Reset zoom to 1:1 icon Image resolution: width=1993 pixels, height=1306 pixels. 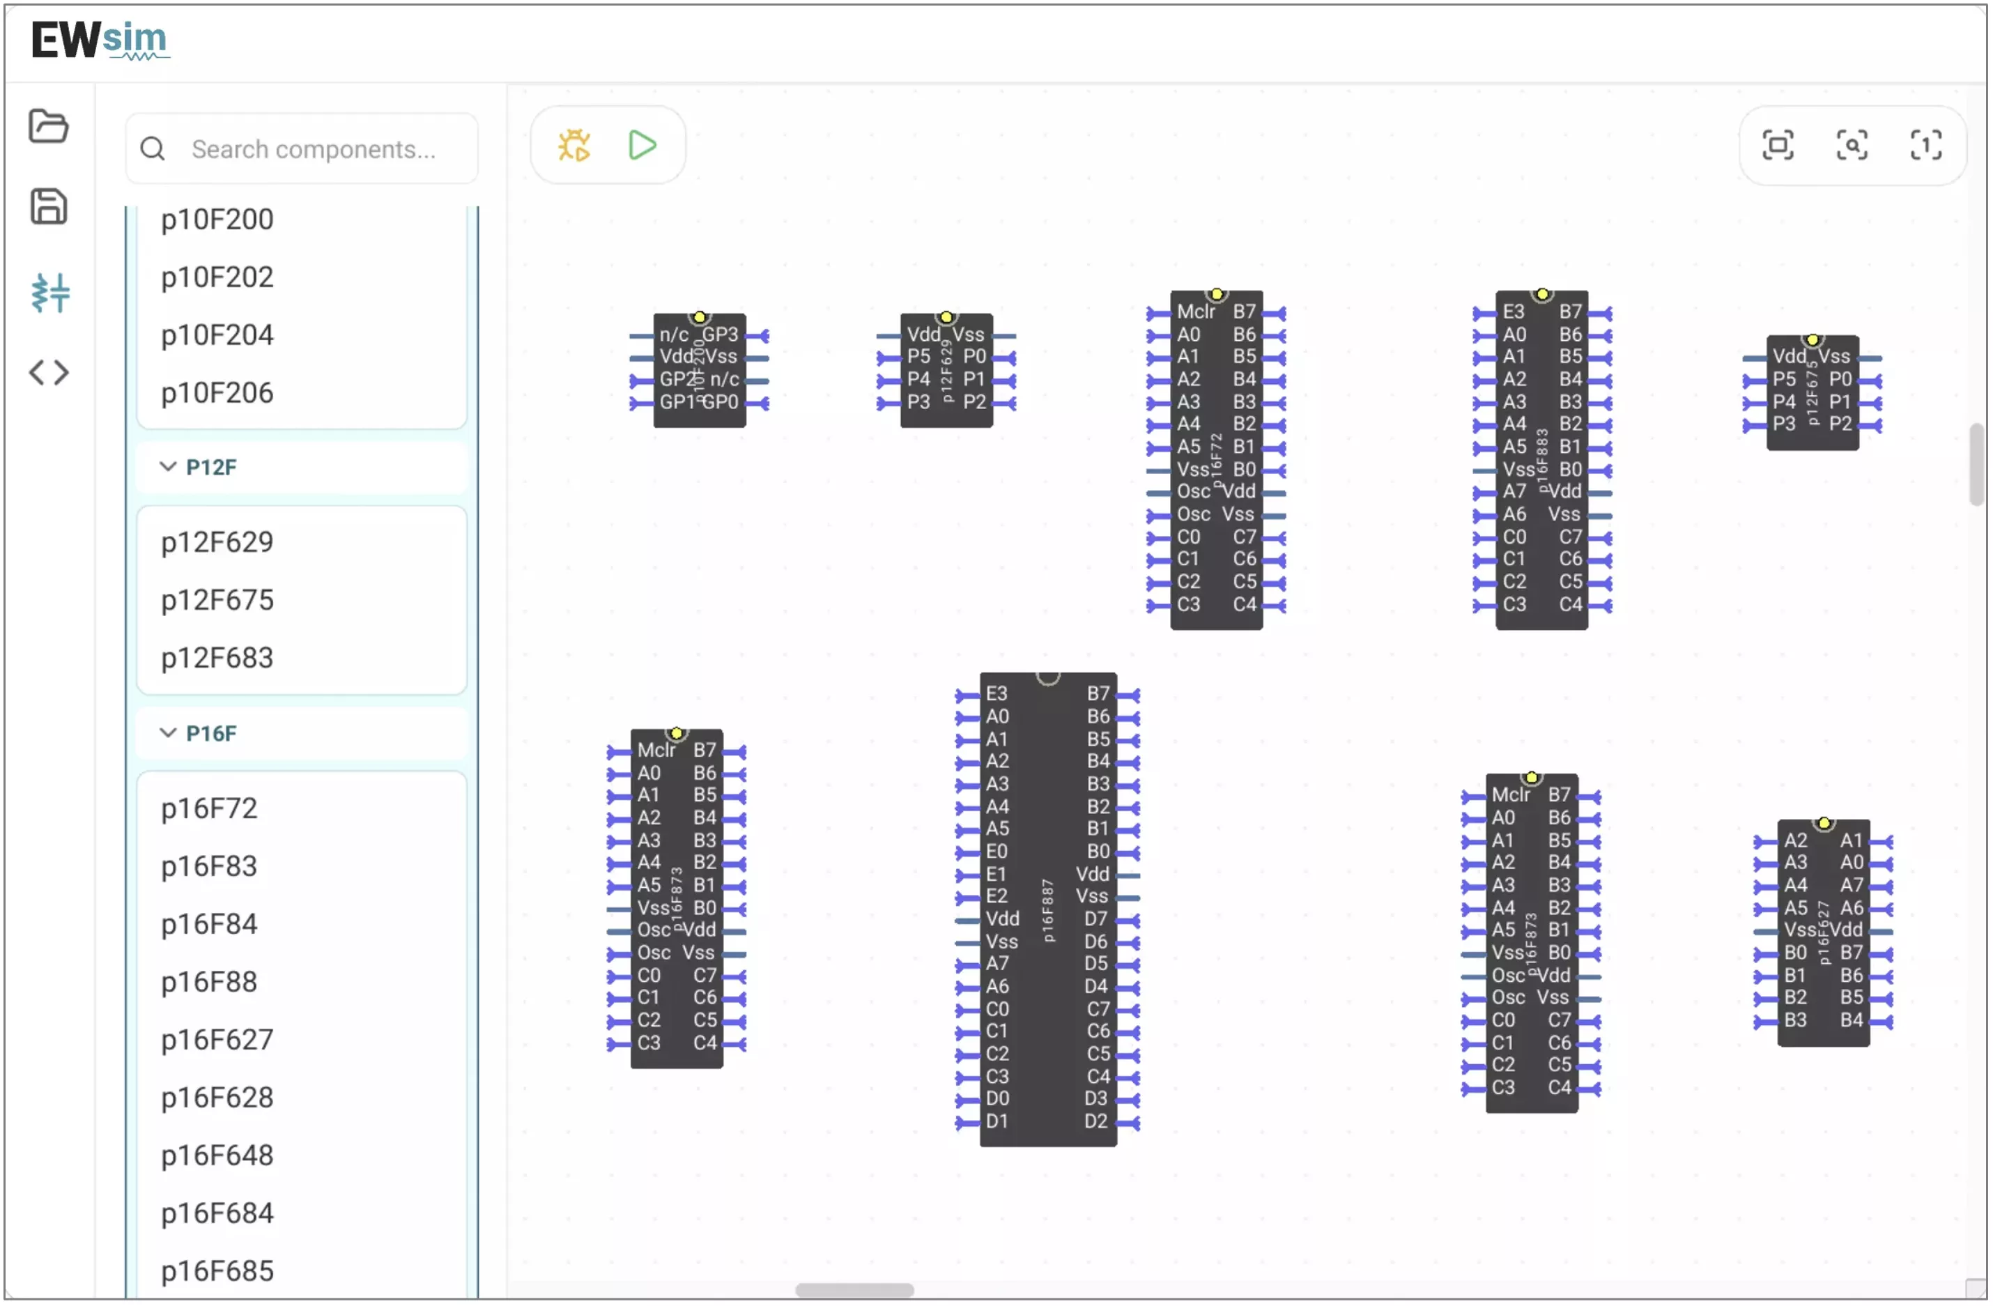[x=1925, y=145]
